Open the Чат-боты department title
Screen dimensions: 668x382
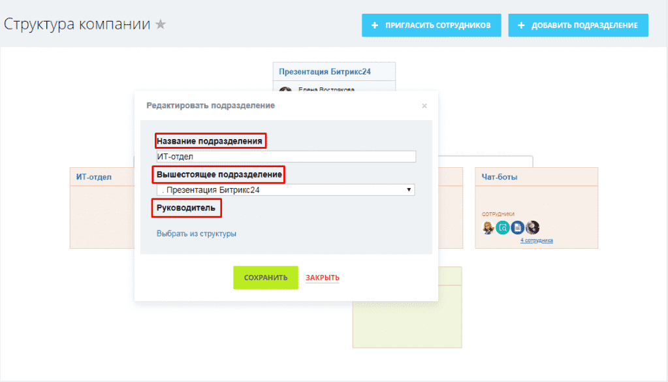click(x=500, y=176)
